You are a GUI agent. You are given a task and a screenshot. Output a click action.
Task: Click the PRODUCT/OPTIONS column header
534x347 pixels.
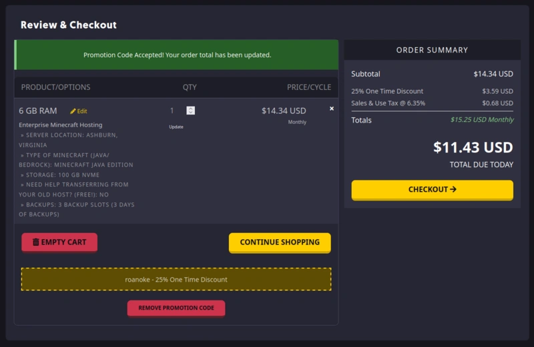56,87
